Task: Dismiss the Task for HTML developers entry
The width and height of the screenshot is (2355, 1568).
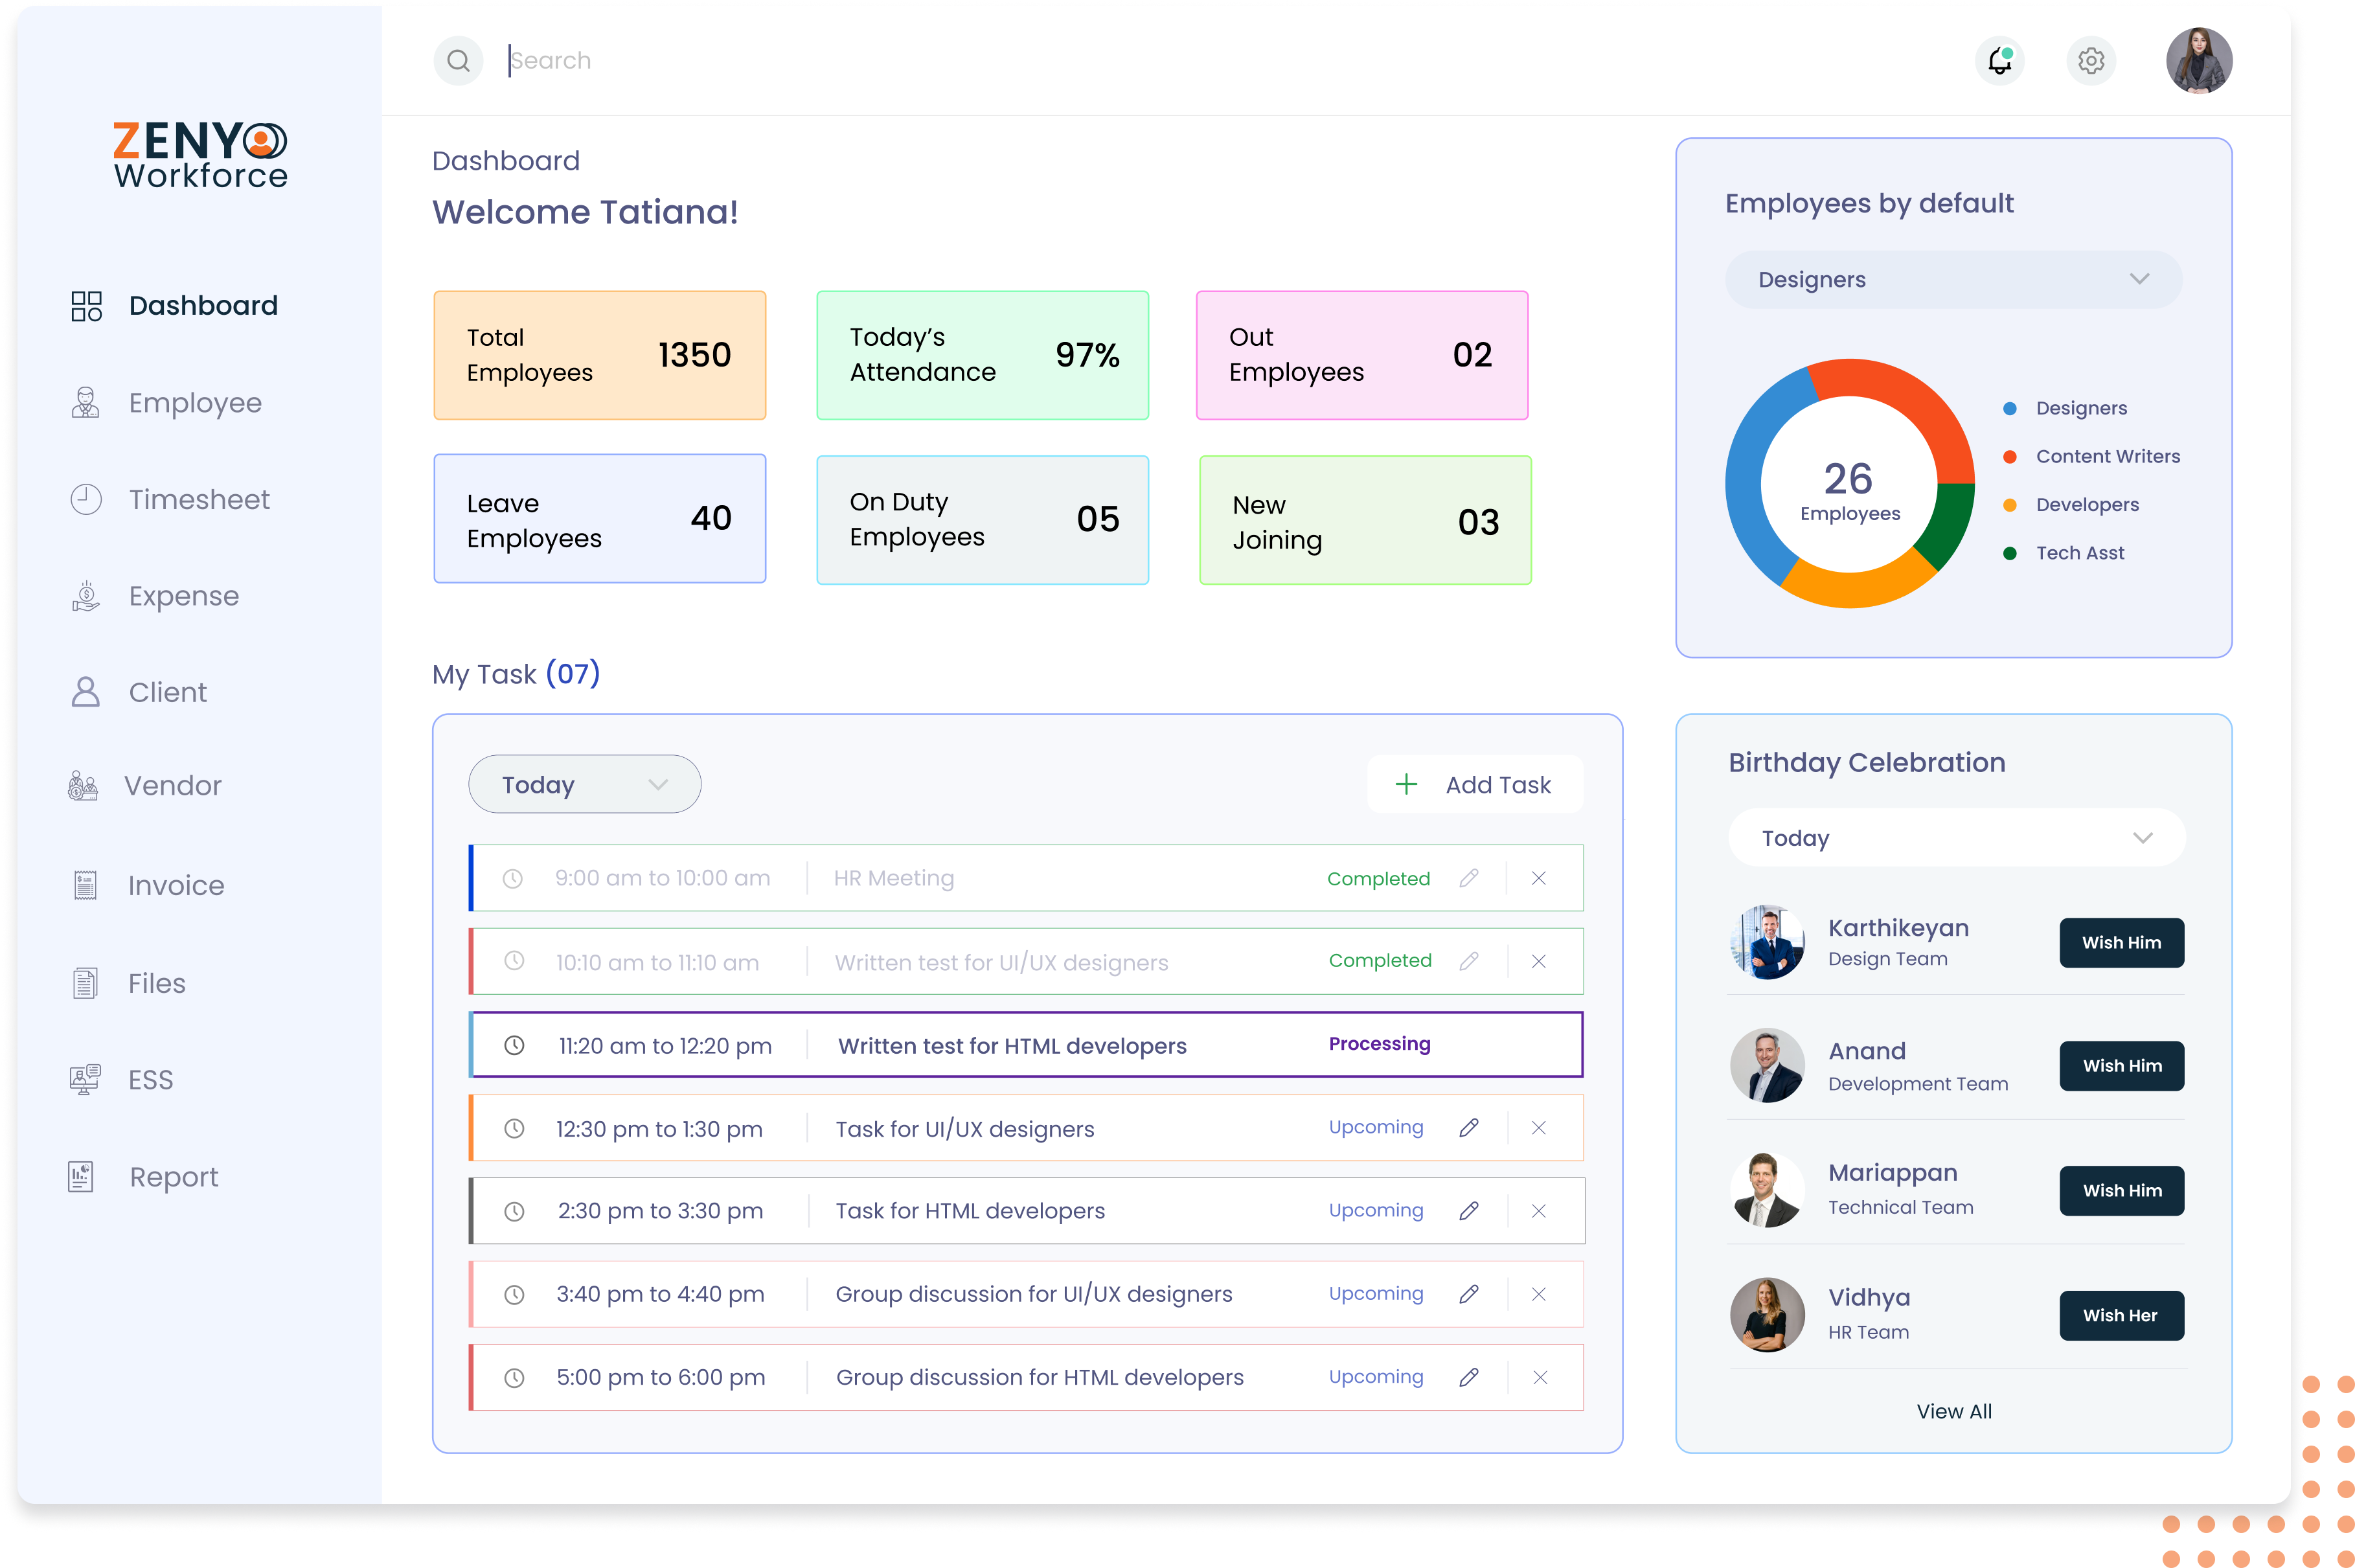Action: [1539, 1210]
